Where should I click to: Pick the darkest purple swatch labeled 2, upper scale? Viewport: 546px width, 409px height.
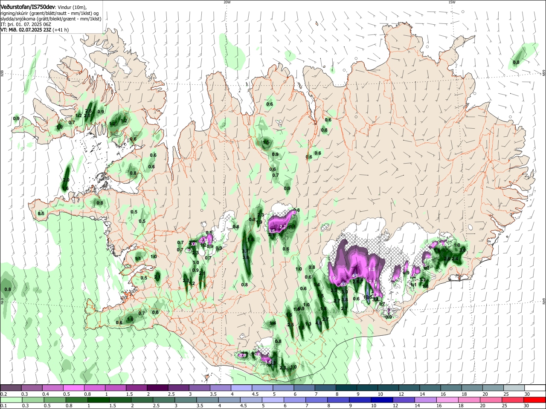157,388
